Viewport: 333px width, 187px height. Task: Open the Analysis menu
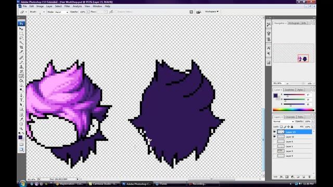pos(77,6)
